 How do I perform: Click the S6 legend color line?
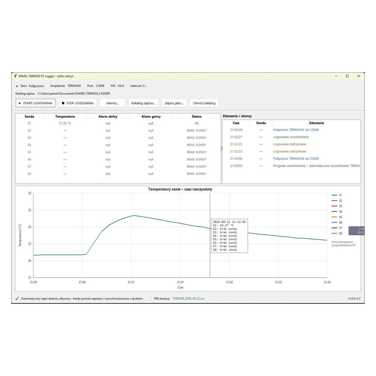[334, 223]
